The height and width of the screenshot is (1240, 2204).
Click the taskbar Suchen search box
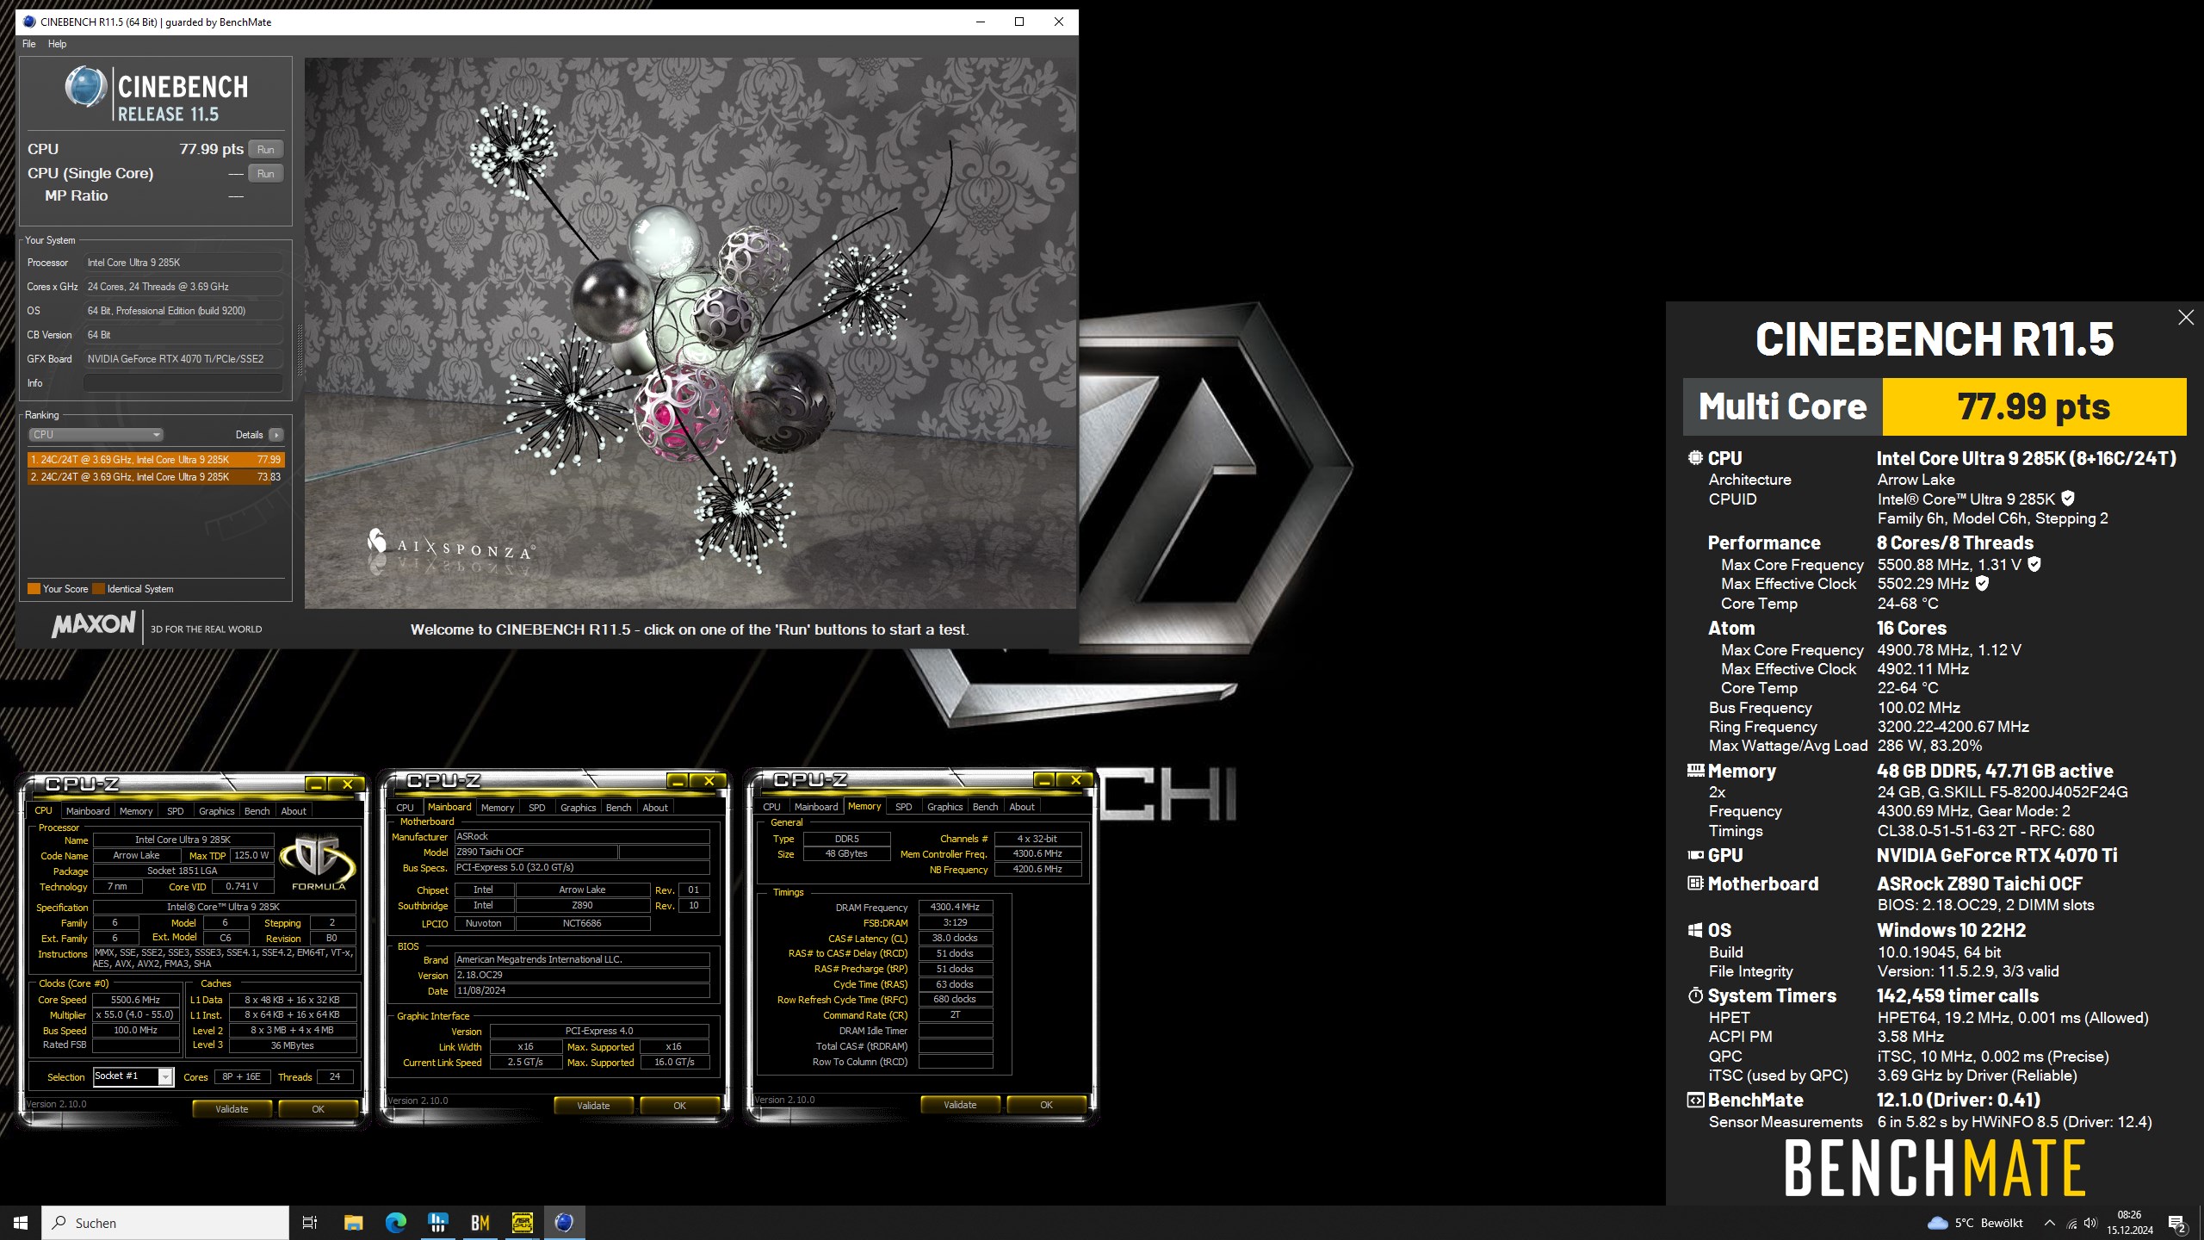coord(165,1223)
